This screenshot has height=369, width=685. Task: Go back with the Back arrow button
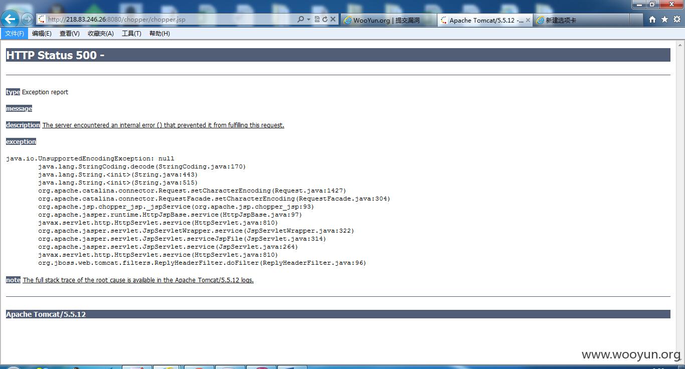click(x=10, y=19)
